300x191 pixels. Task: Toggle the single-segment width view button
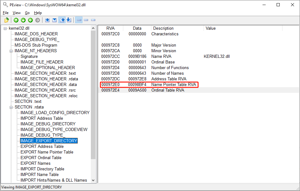coord(93,20)
